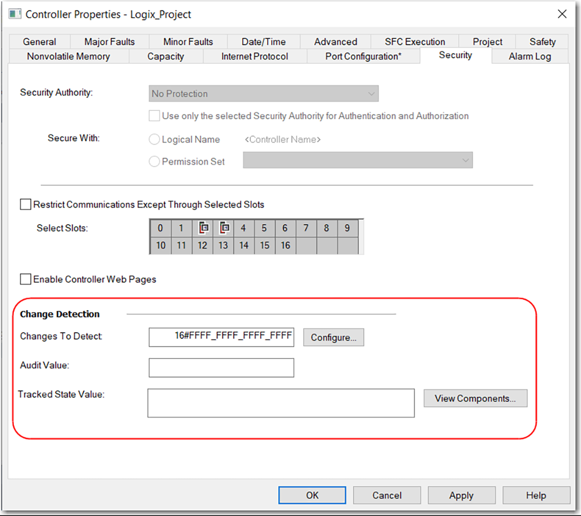
Task: Select the Logical Name radio button
Action: point(154,139)
